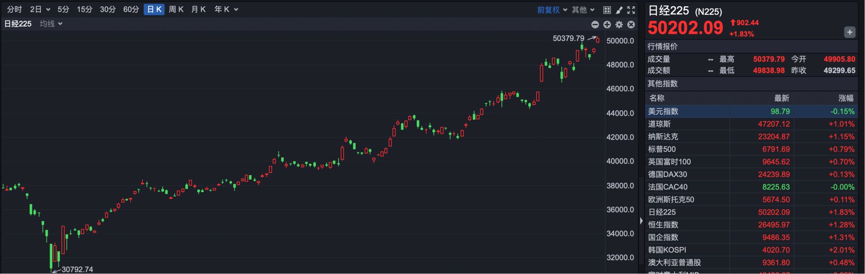Image resolution: width=865 pixels, height=274 pixels.
Task: Open the 2日 period dropdown
Action: coord(40,9)
